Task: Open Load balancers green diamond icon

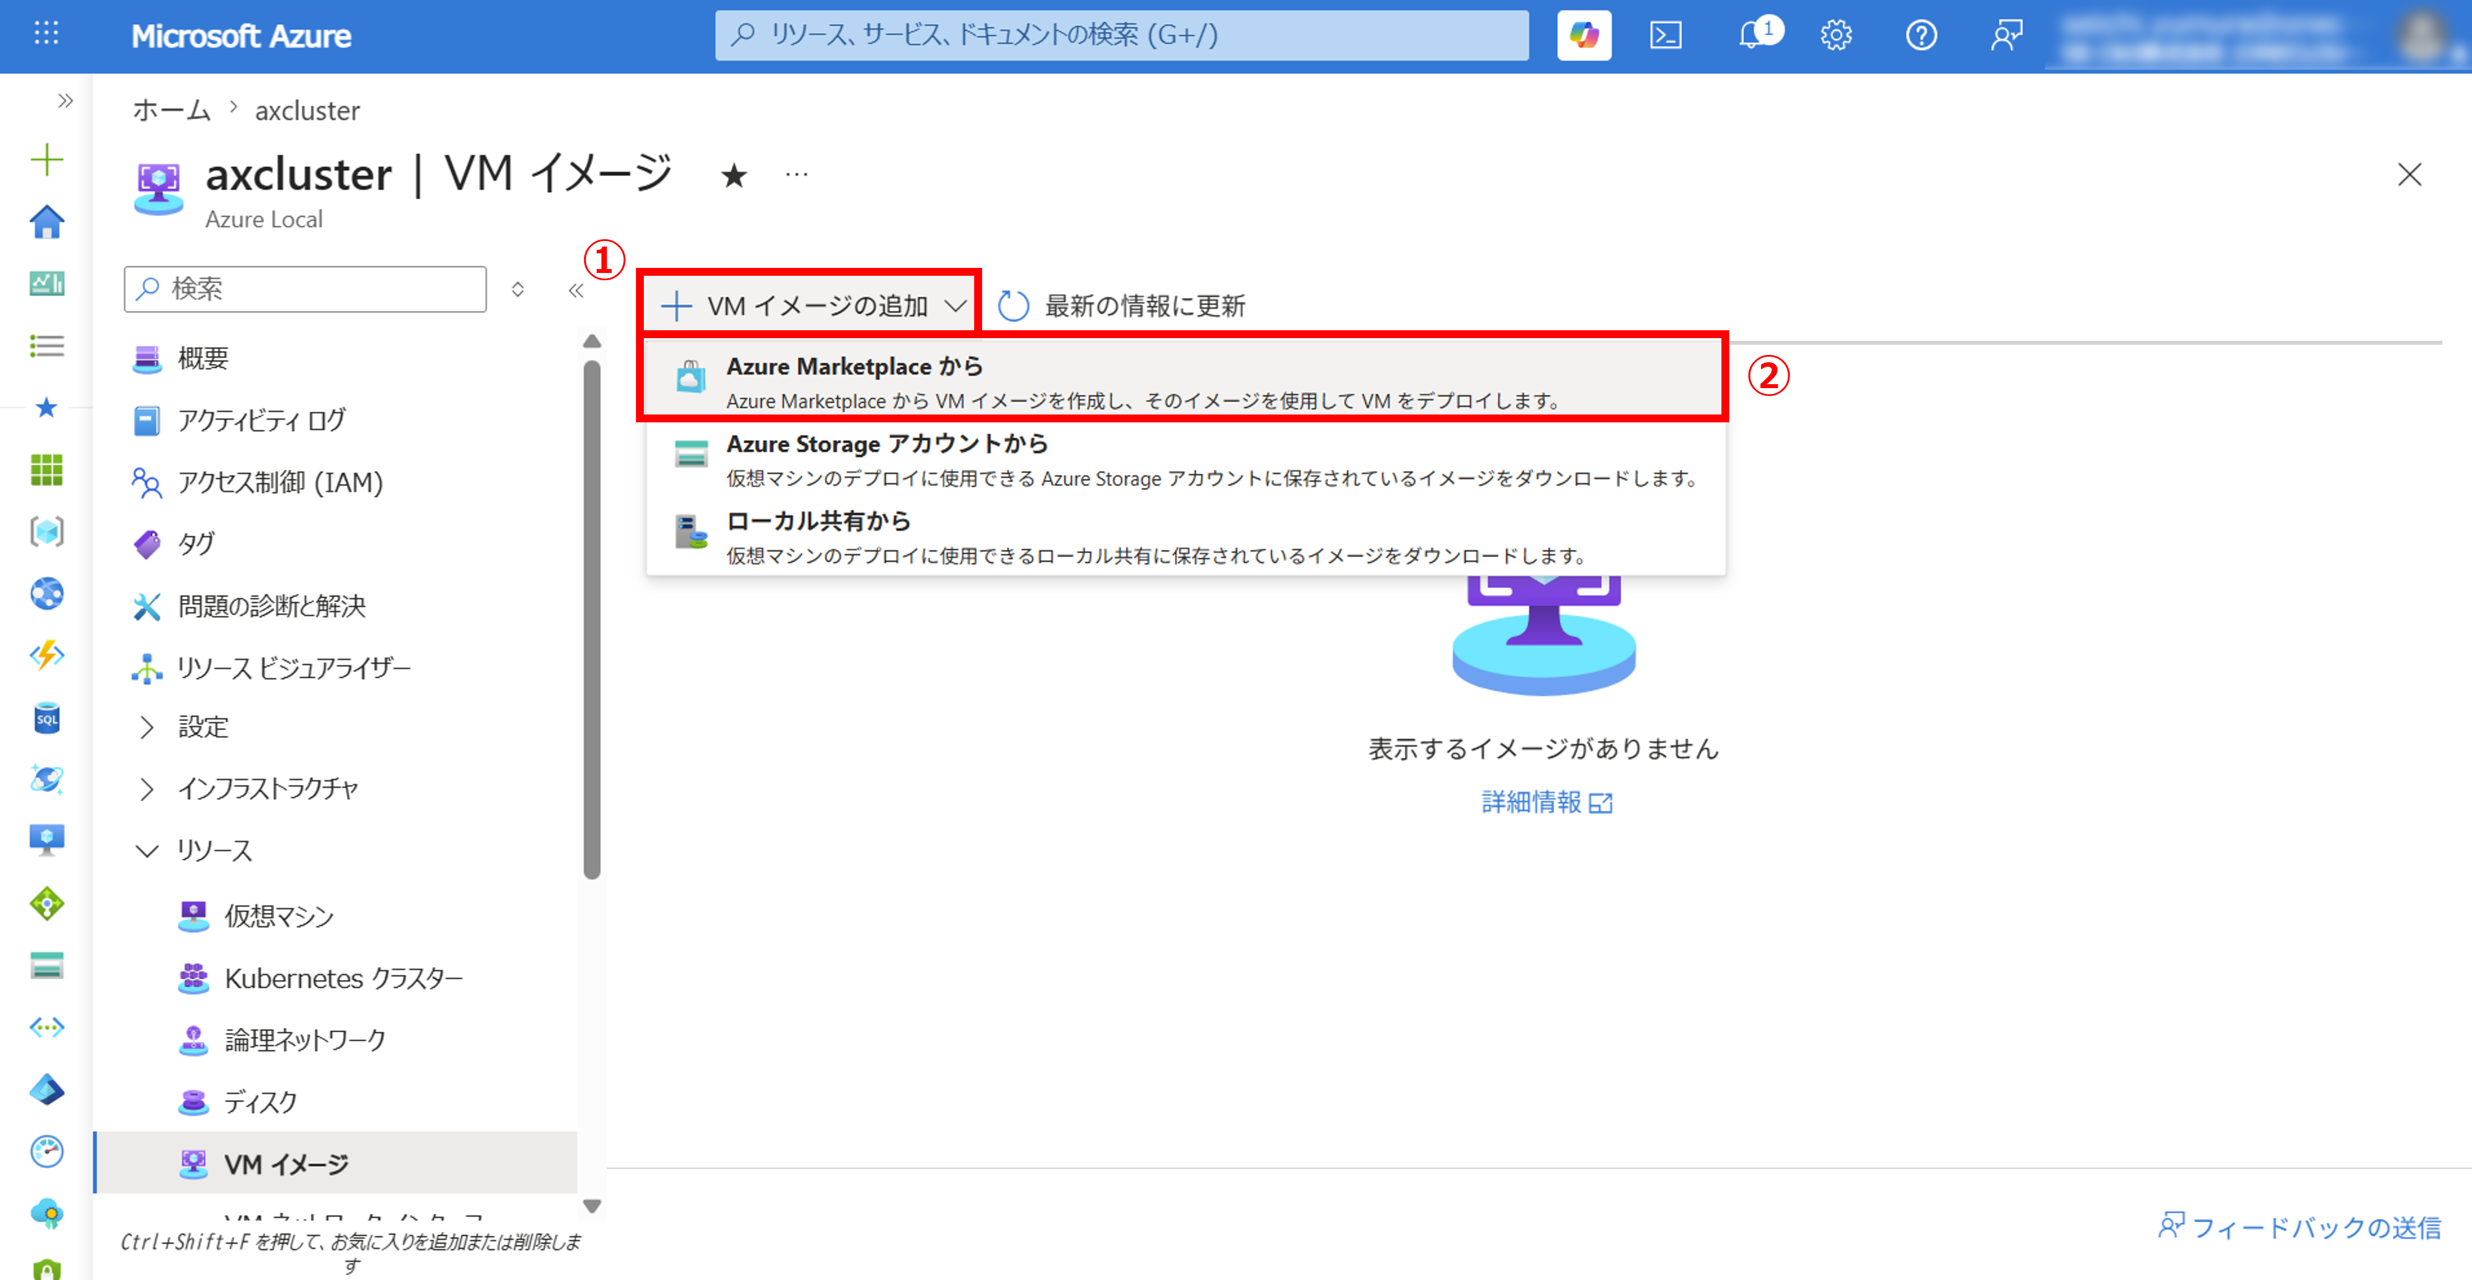Action: (46, 903)
